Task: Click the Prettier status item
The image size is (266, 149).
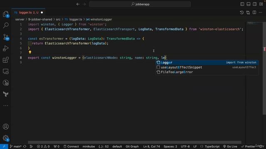Action: point(248,147)
